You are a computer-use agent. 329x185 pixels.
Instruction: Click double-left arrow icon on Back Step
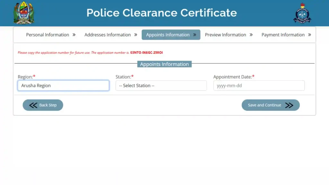pos(33,105)
